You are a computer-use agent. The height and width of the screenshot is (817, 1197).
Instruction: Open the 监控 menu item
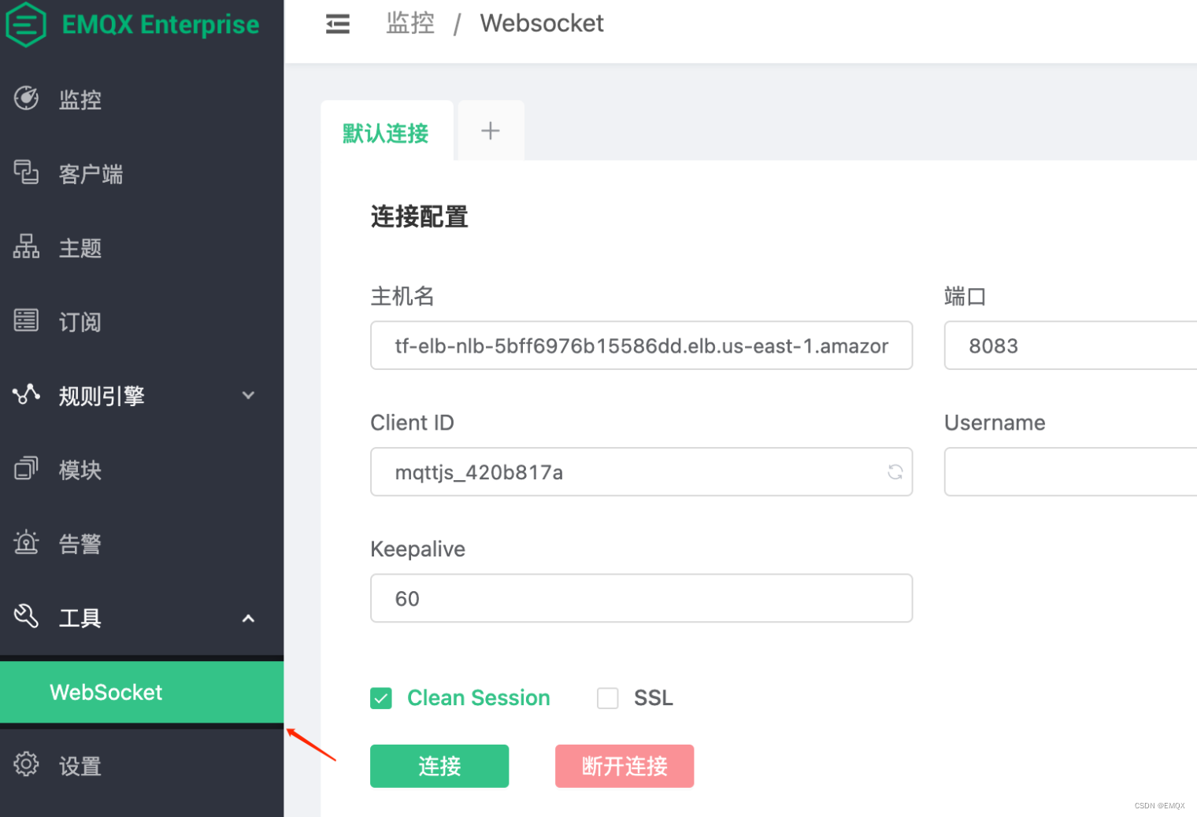click(x=142, y=99)
